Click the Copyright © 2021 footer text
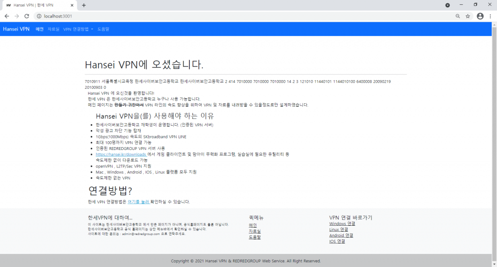The width and height of the screenshot is (497, 267). point(246,261)
